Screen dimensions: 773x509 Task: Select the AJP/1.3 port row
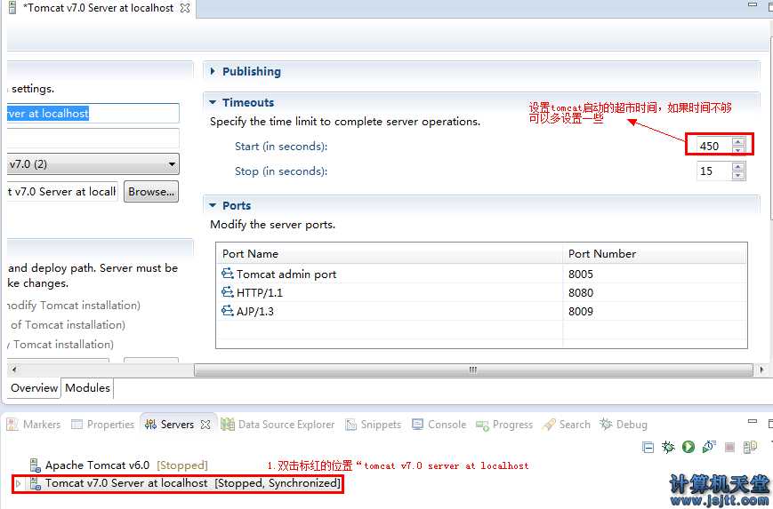(481, 311)
